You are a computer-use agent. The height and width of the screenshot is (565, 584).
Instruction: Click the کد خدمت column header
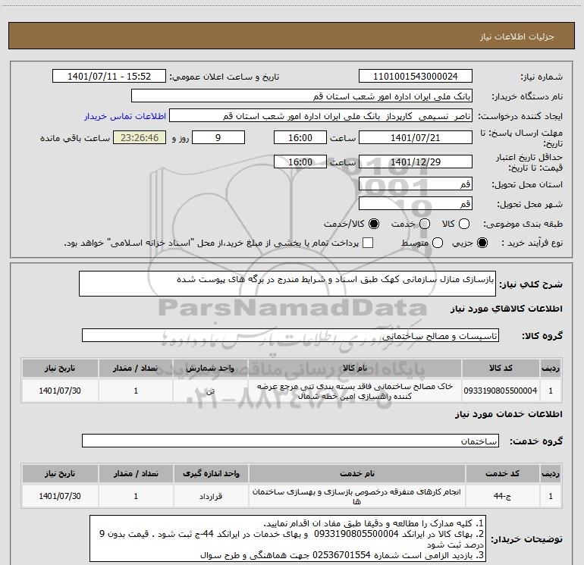coord(502,473)
